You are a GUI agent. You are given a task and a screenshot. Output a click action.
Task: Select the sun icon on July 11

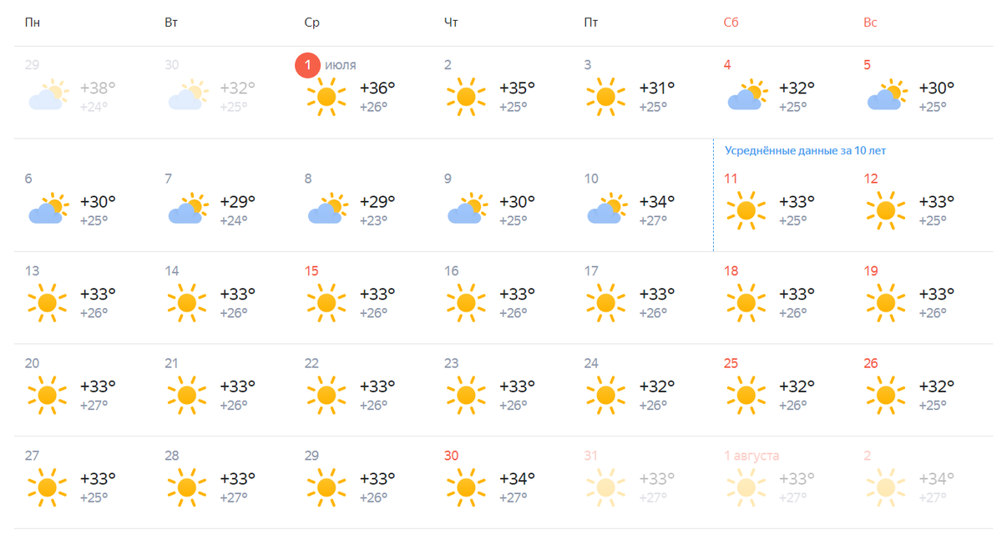point(746,209)
